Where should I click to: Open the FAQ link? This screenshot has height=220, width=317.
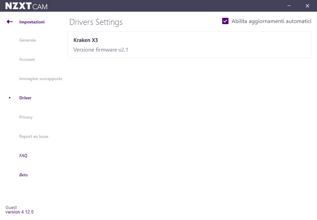23,156
